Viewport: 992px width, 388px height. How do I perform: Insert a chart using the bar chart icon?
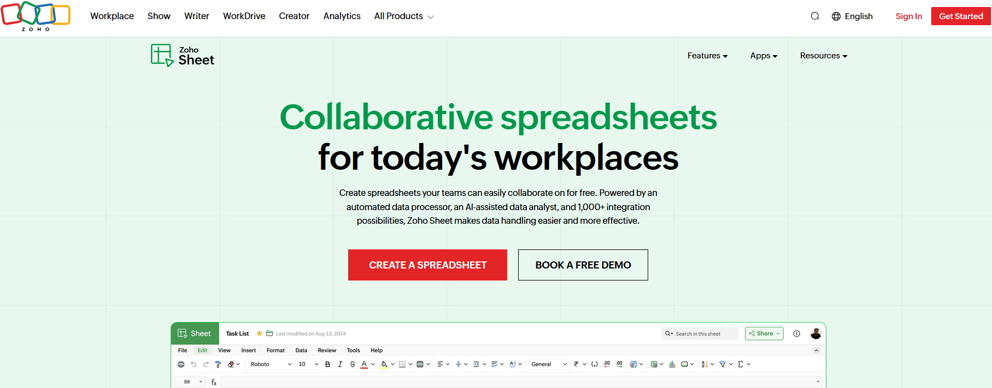tap(672, 365)
